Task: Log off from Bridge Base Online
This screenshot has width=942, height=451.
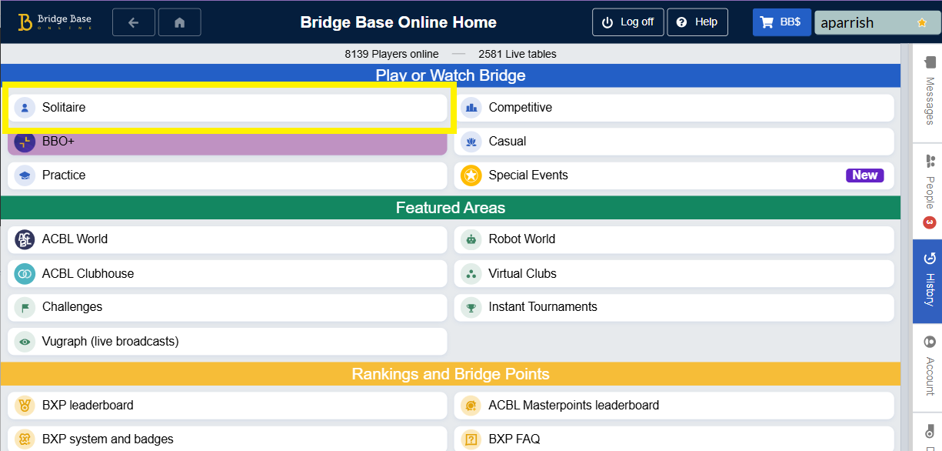Action: coord(627,22)
